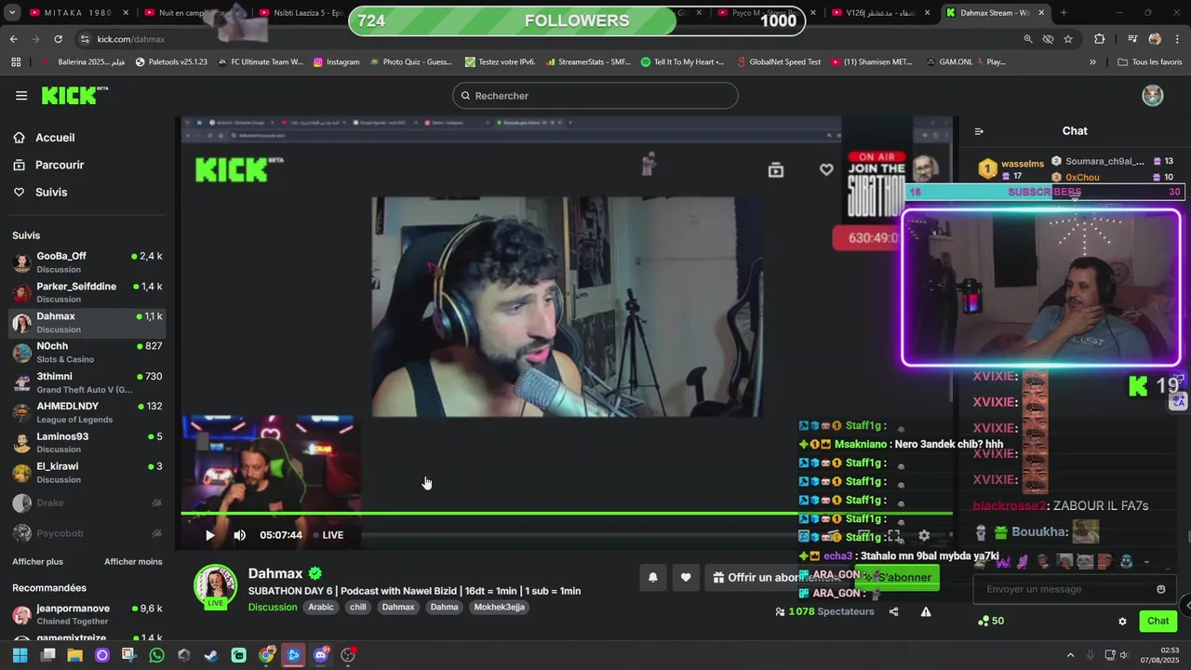Switch to the Nuit en camp tab
1191x670 pixels.
click(194, 13)
